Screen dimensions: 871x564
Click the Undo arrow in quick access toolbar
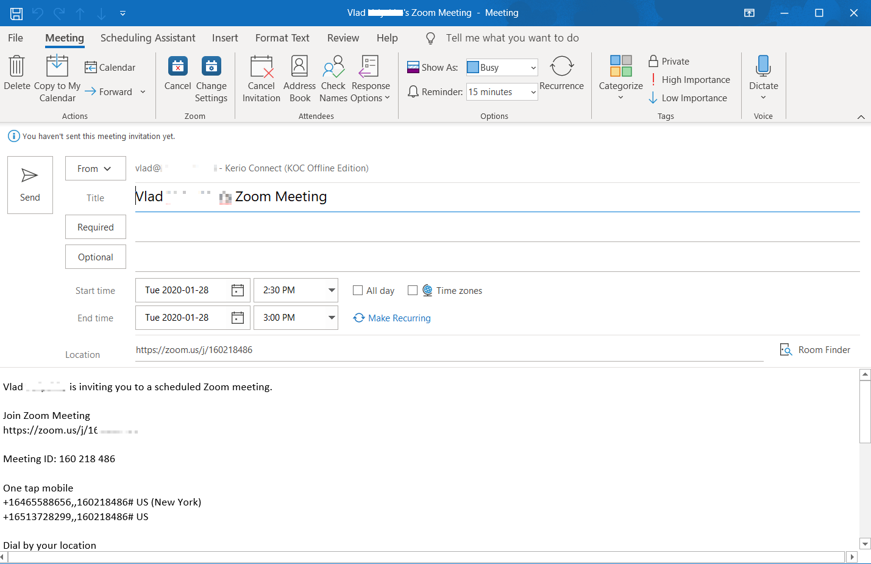(x=38, y=13)
